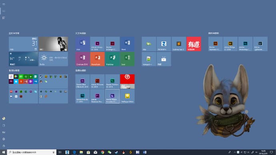
Task: Open folder tile with colorful Office app icons
Action: click(24, 81)
